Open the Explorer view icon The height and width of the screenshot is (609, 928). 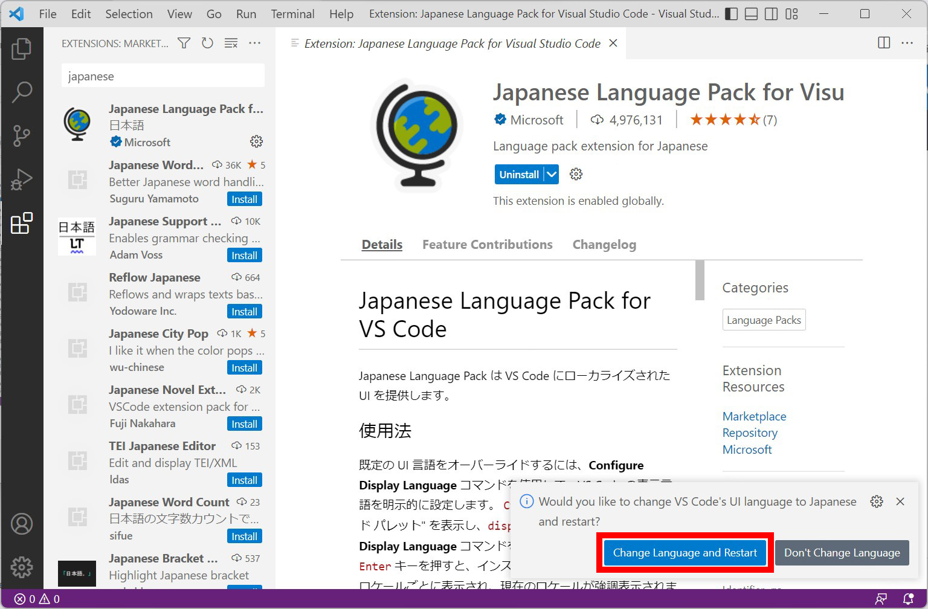pyautogui.click(x=22, y=50)
